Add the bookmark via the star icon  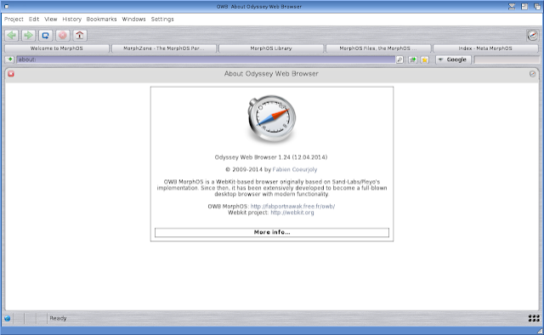click(x=424, y=60)
